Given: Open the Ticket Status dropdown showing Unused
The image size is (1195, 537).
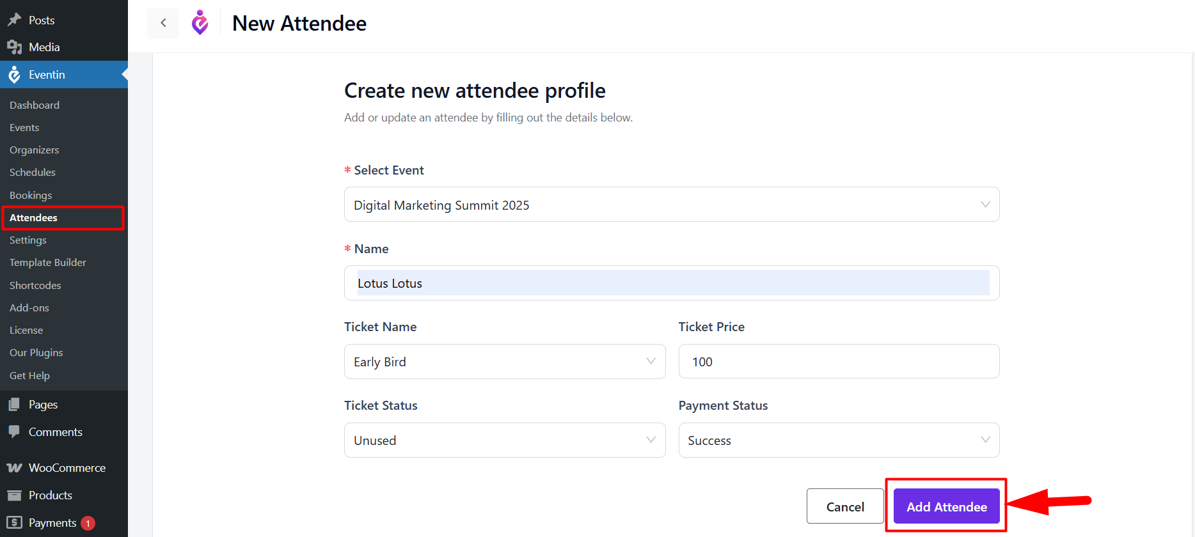Looking at the screenshot, I should 505,440.
